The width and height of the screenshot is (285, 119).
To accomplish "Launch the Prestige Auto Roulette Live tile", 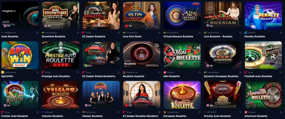I will click(60, 55).
